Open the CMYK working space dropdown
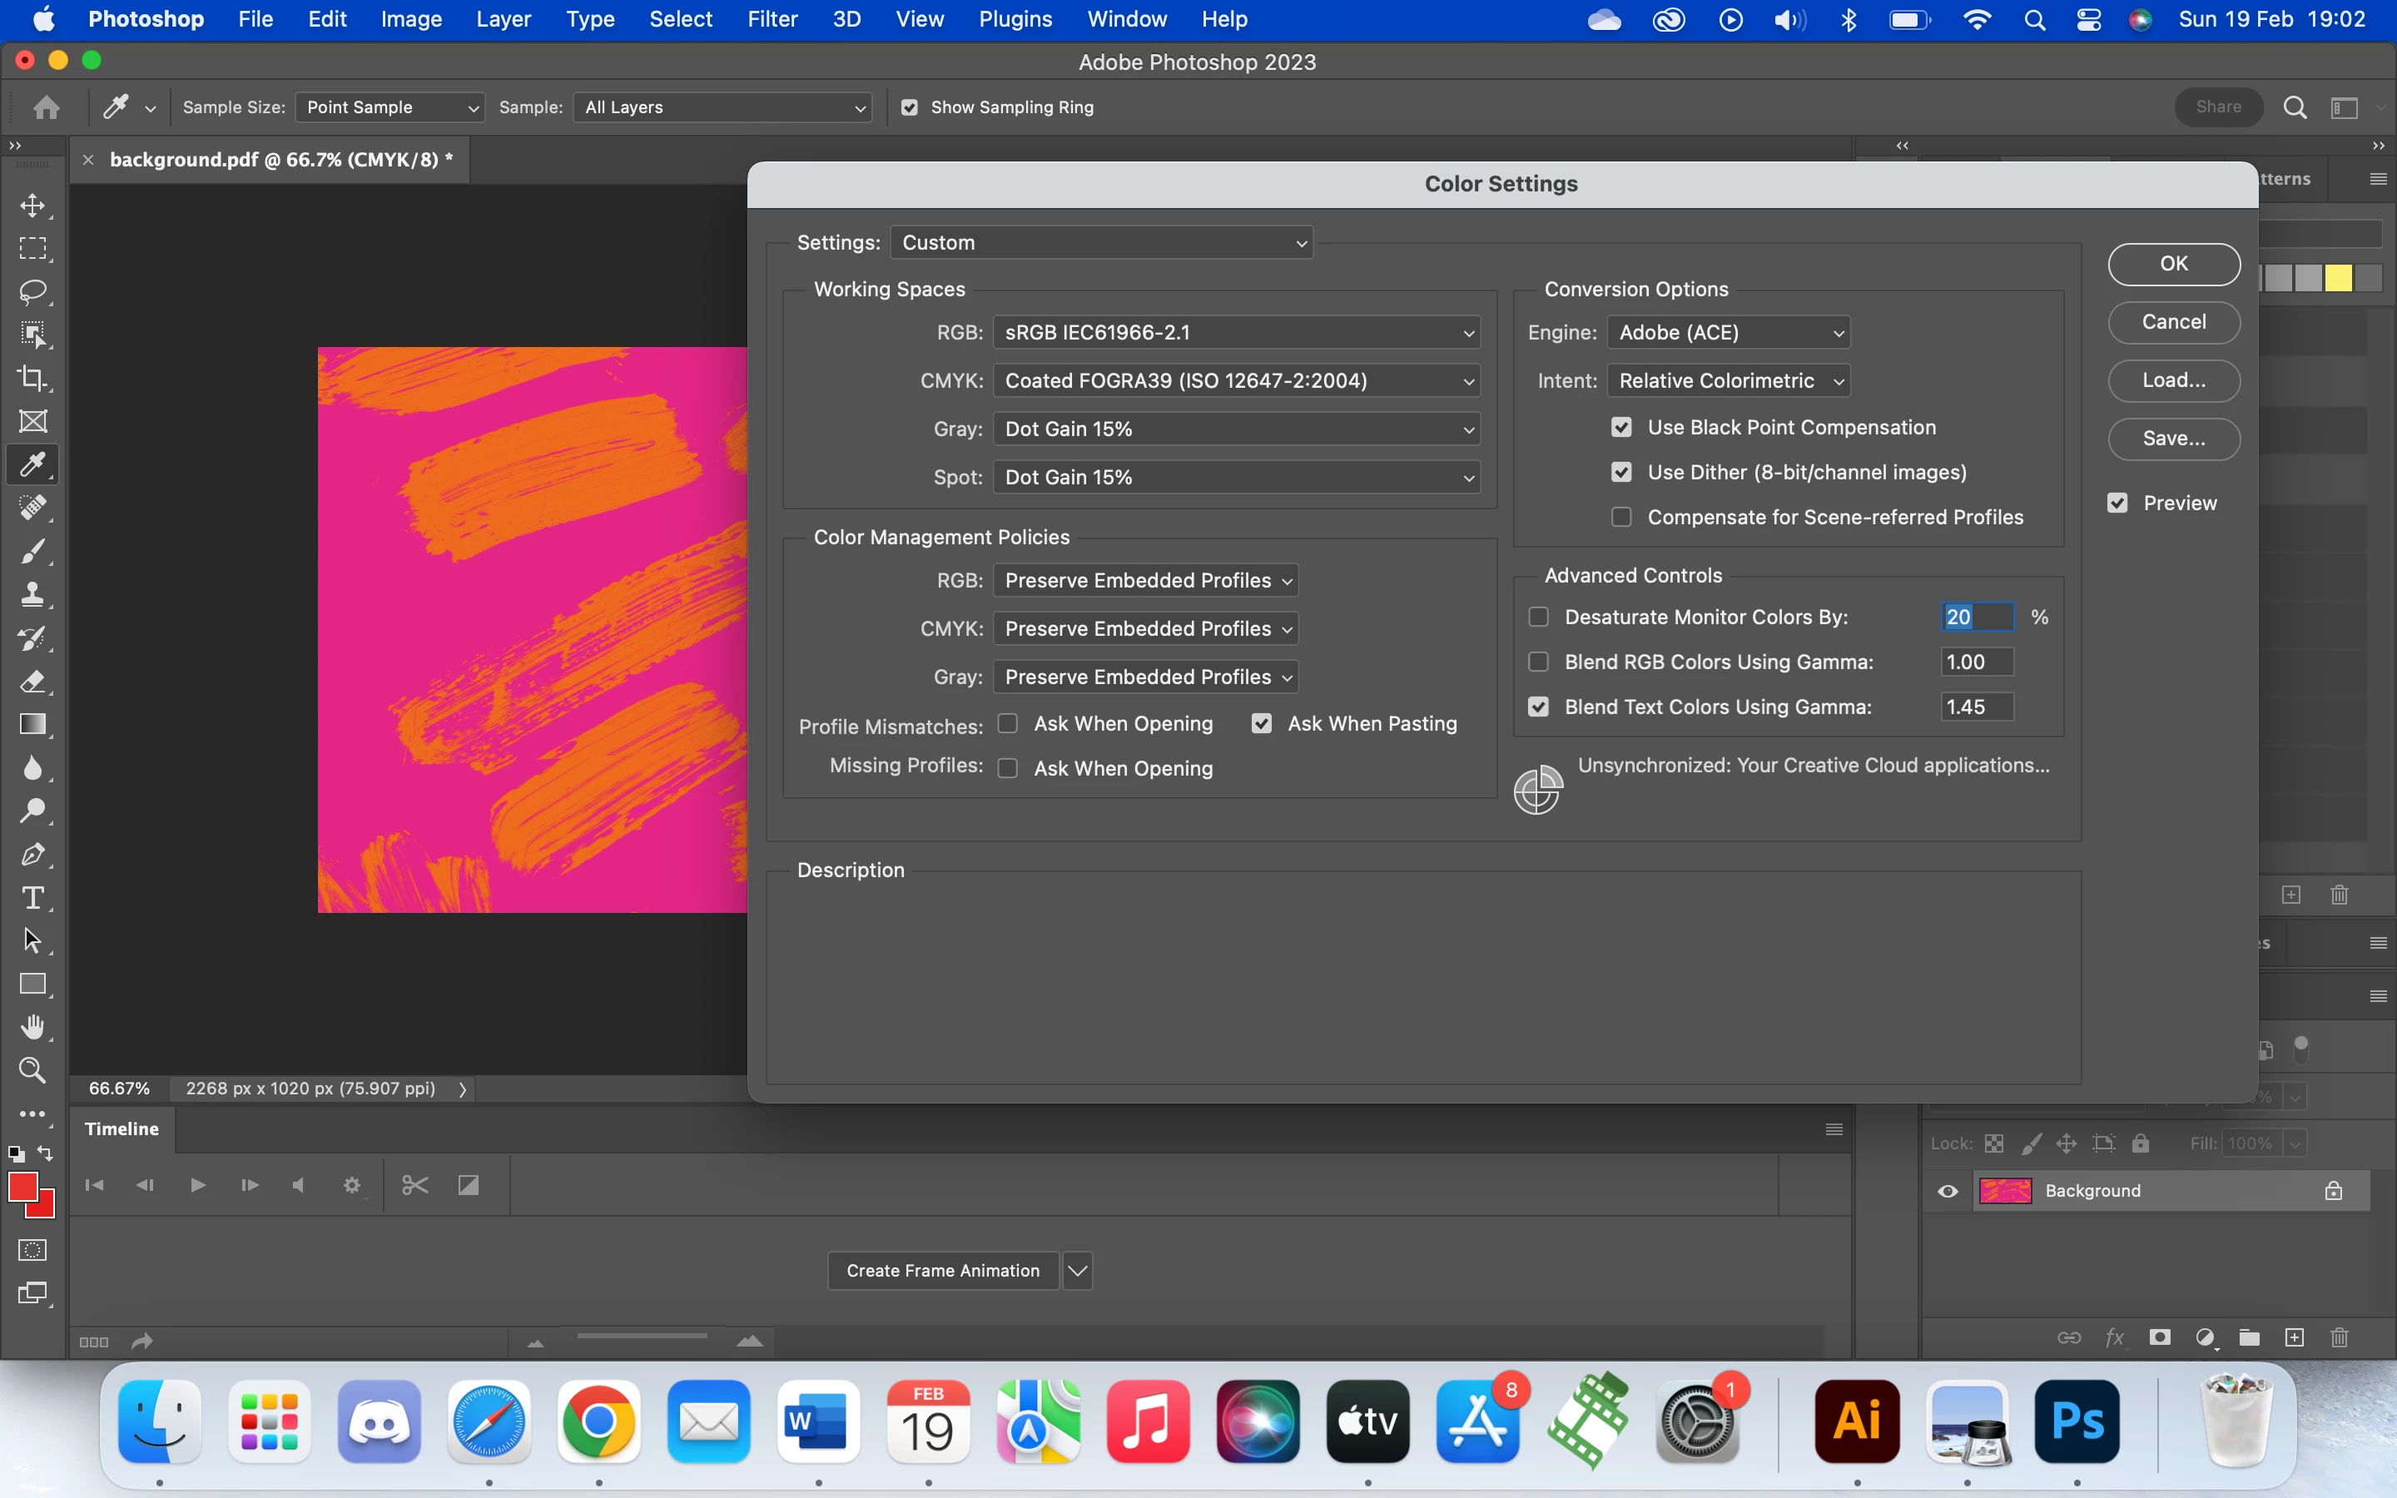This screenshot has width=2397, height=1498. [1236, 380]
